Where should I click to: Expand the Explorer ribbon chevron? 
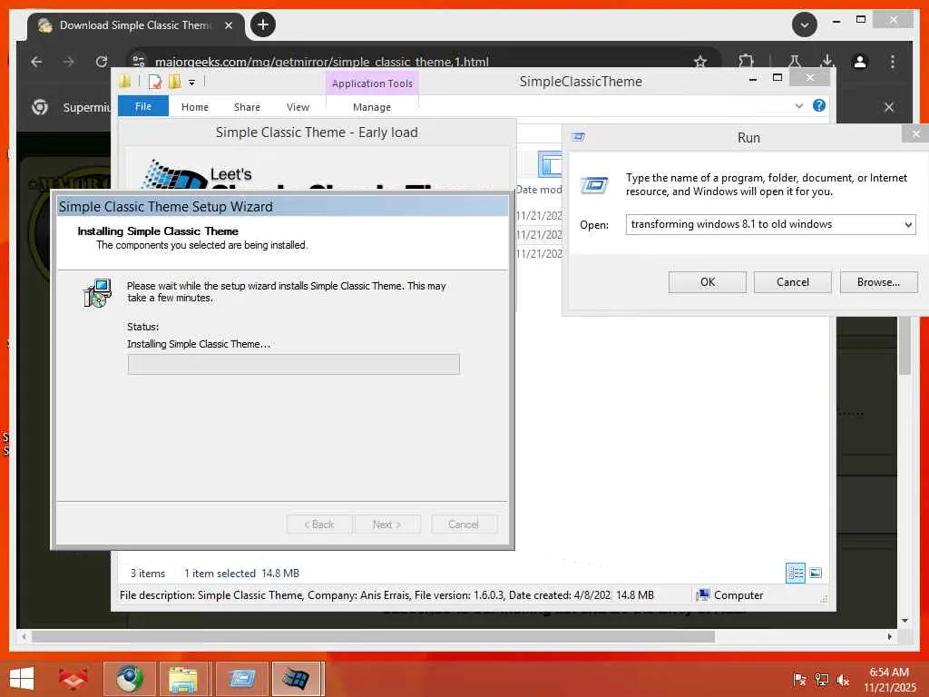(799, 106)
